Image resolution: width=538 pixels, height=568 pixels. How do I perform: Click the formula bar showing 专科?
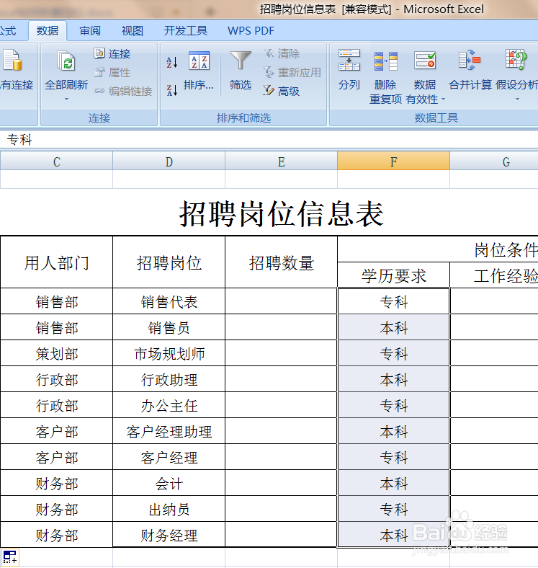[269, 139]
